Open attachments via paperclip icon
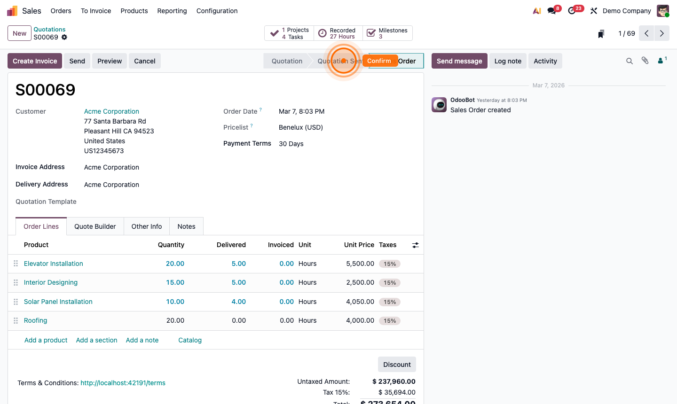677x404 pixels. 645,61
